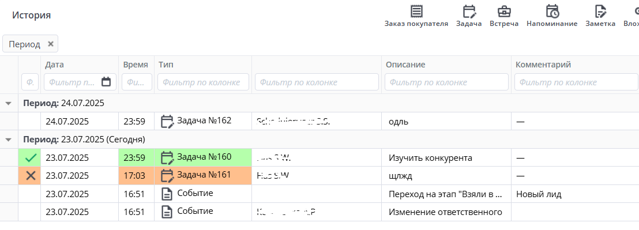This screenshot has height=230, width=639.
Task: Focus the Комментарий column filter field
Action: [576, 82]
